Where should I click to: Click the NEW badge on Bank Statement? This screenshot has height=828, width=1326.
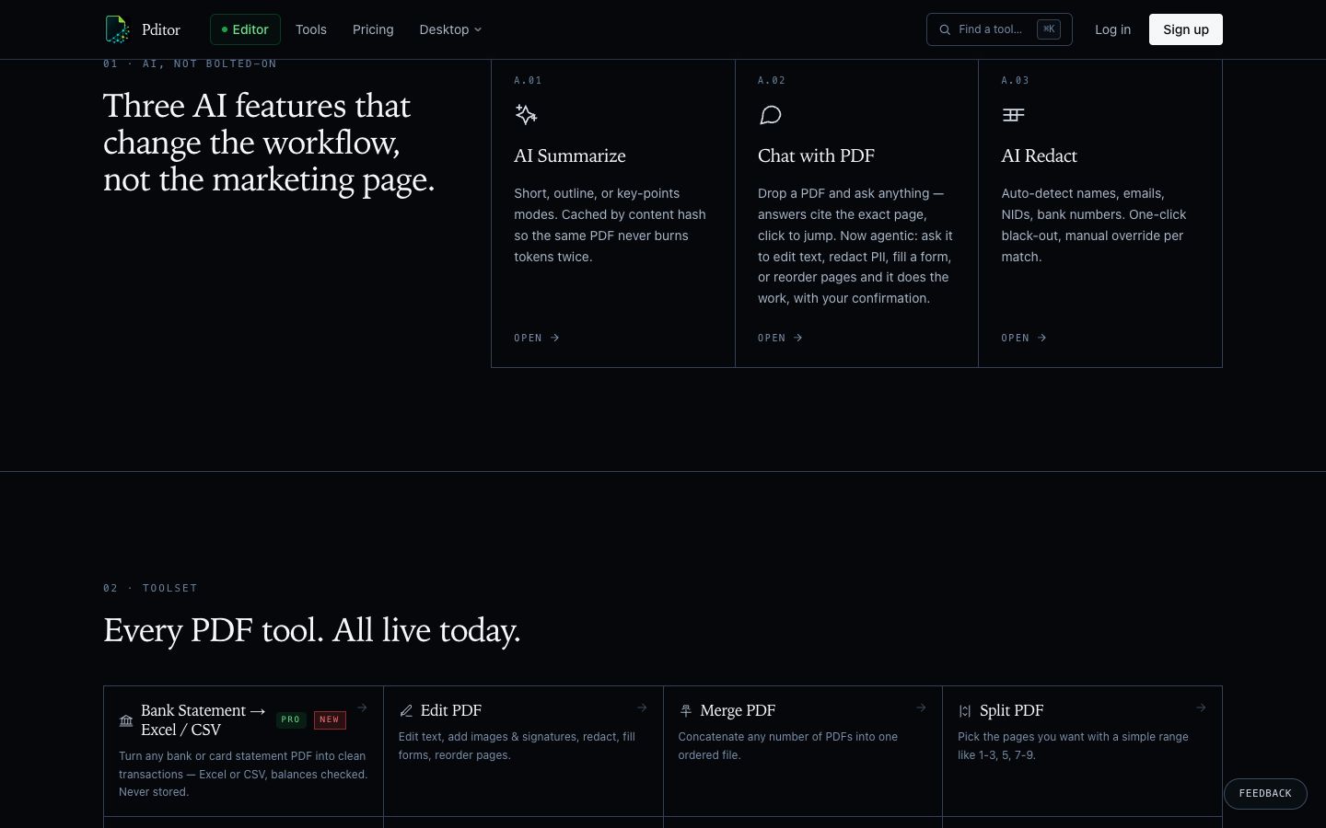pos(330,720)
